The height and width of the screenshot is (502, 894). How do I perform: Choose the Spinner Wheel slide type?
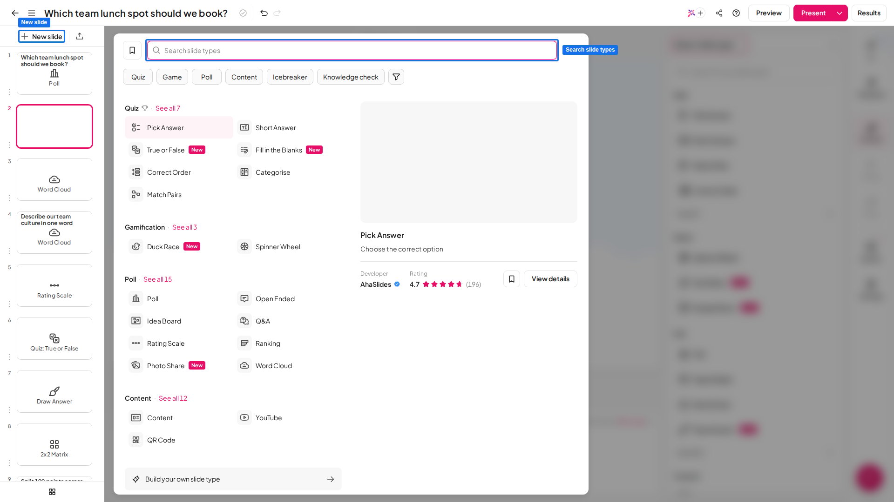pyautogui.click(x=287, y=247)
